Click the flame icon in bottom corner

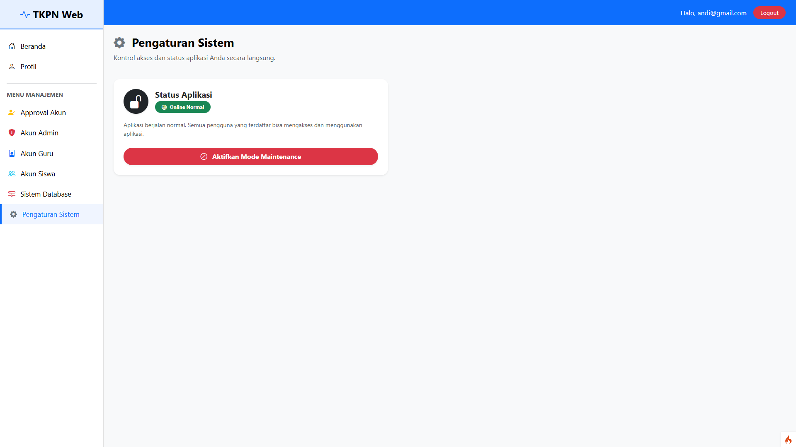click(x=788, y=440)
